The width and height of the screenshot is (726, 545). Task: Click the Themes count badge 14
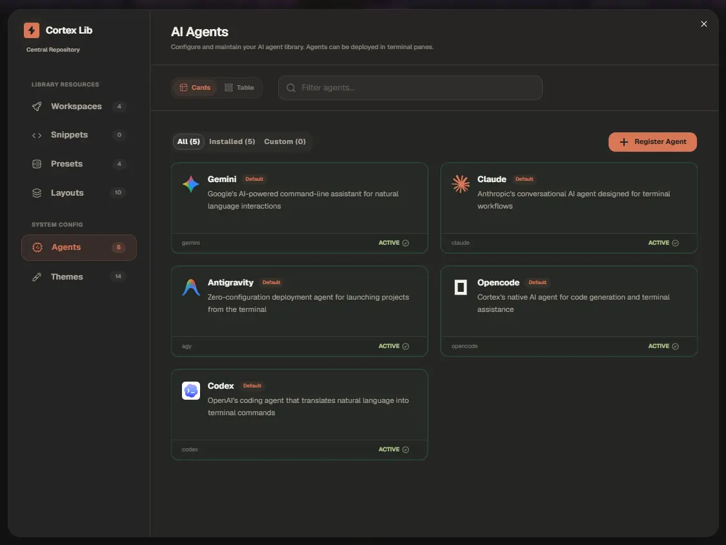click(118, 276)
